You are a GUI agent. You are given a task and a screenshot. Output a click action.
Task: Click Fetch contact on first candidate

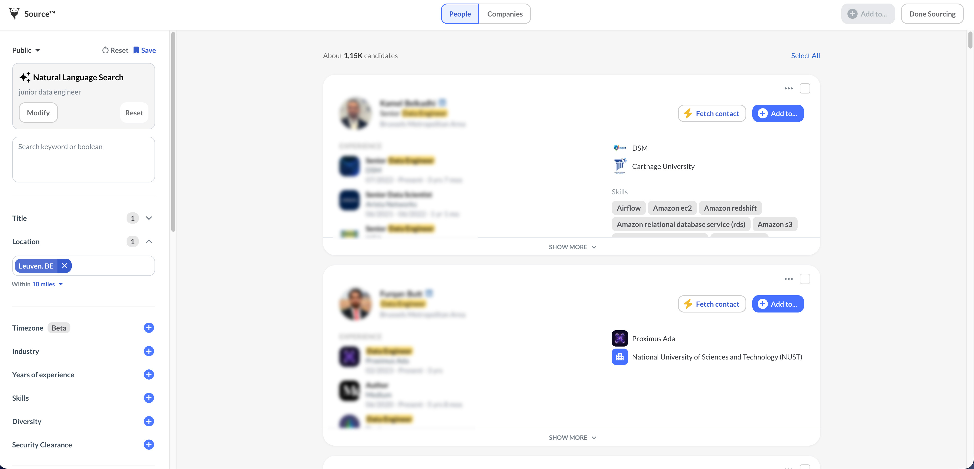point(712,113)
